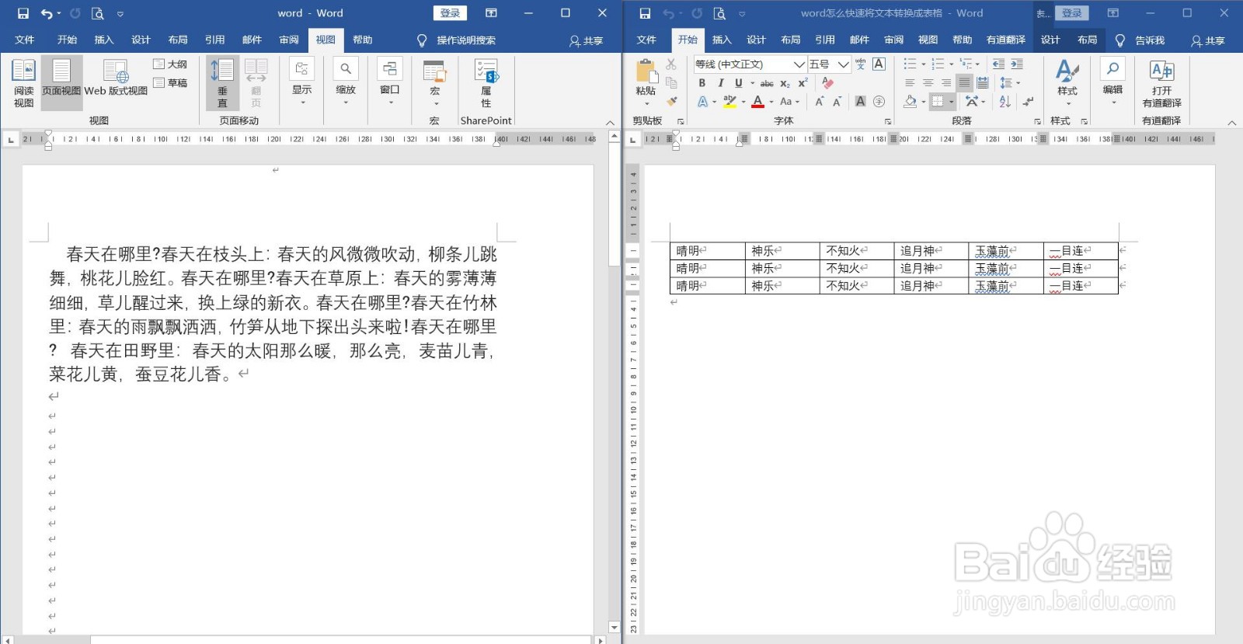This screenshot has height=644, width=1243.
Task: Click show paragraph marks icon
Action: (x=1029, y=102)
